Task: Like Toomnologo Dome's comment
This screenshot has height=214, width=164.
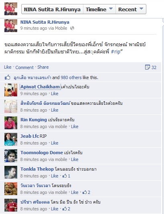Action: 75,159
